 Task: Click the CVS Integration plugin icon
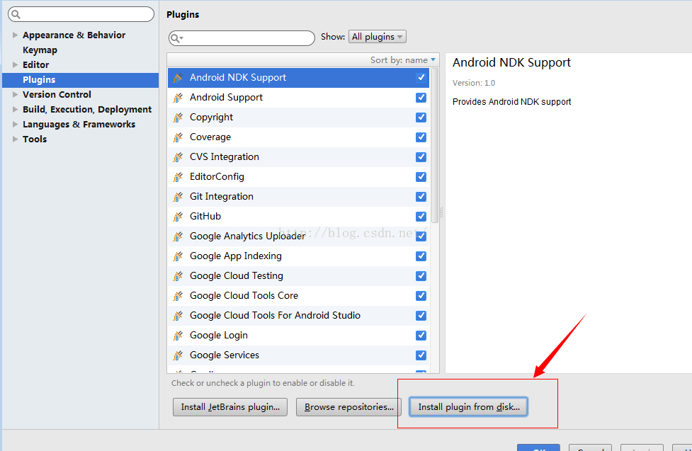(178, 157)
